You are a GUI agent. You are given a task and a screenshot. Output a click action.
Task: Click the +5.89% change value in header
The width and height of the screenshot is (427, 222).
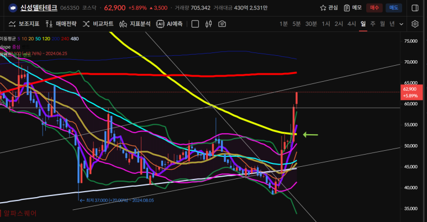coord(138,8)
